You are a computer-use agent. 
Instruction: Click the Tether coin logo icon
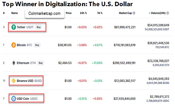14,27
